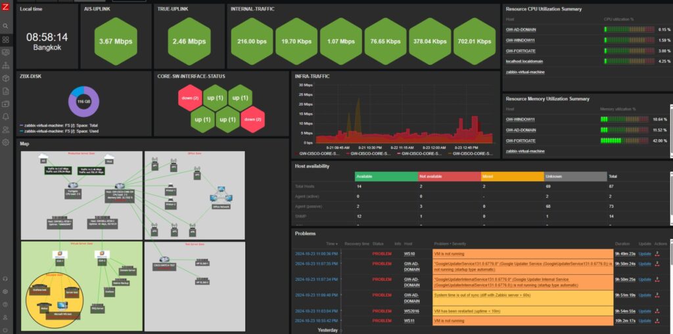Click the ESXi-2 VMware host icon on the map
Viewport: 673px width, 334px height.
point(101,254)
